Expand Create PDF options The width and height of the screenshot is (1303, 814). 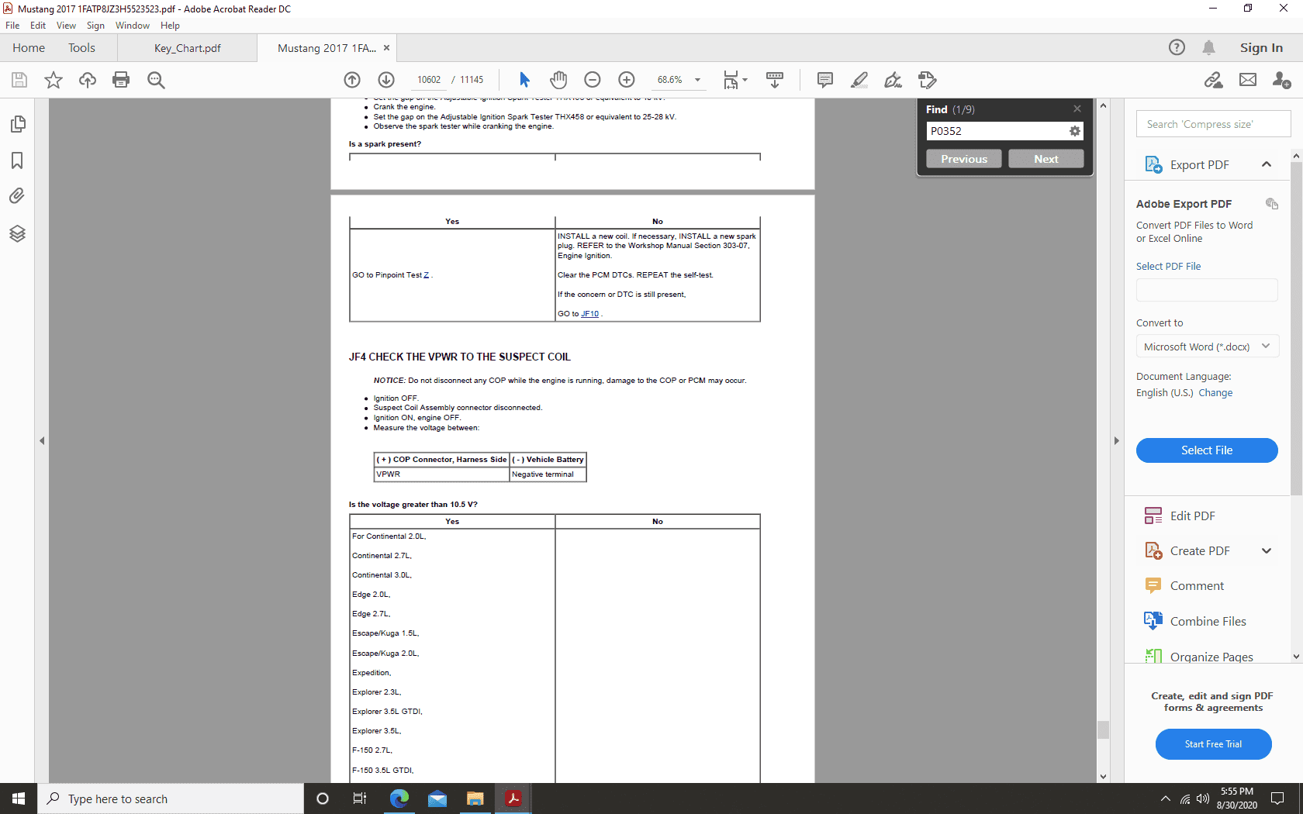(1267, 551)
